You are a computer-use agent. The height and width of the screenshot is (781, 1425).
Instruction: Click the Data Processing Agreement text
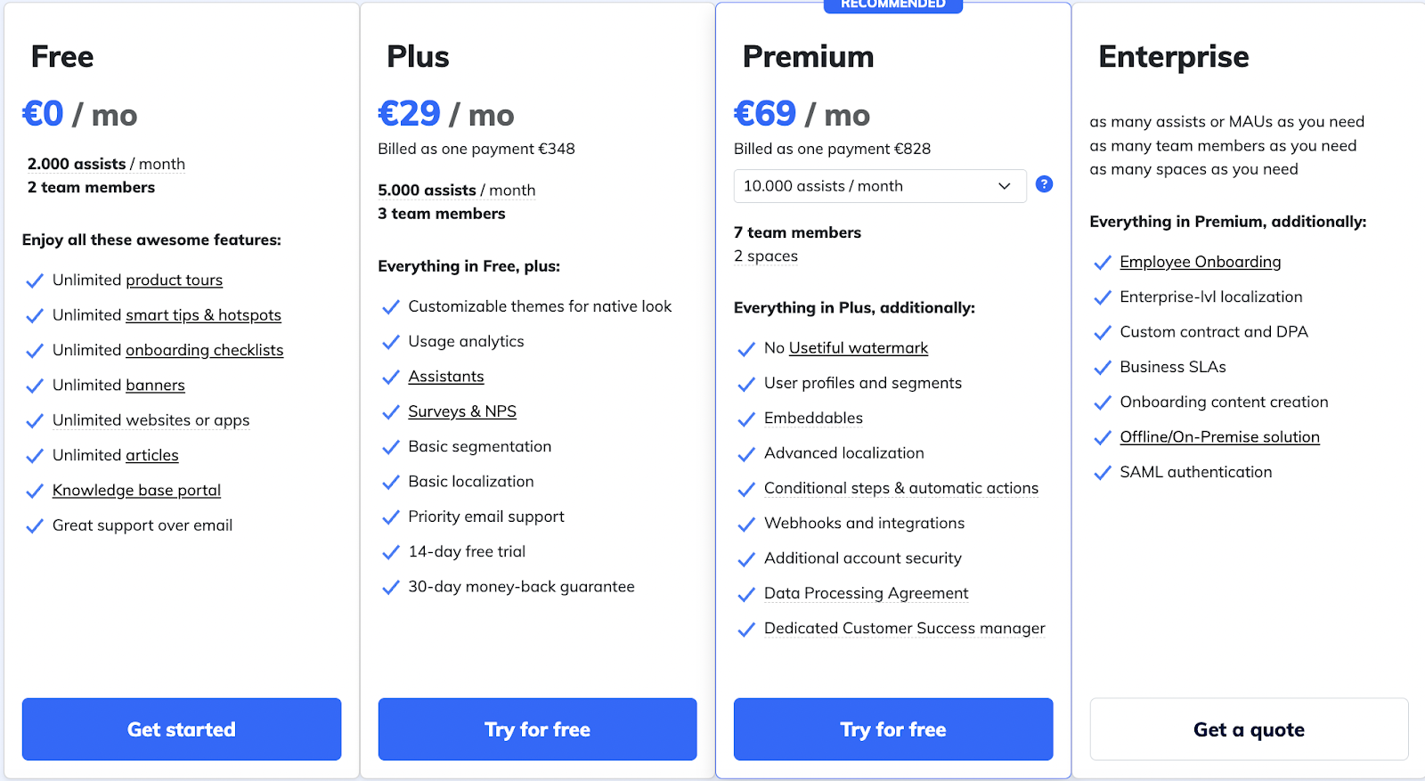coord(866,593)
